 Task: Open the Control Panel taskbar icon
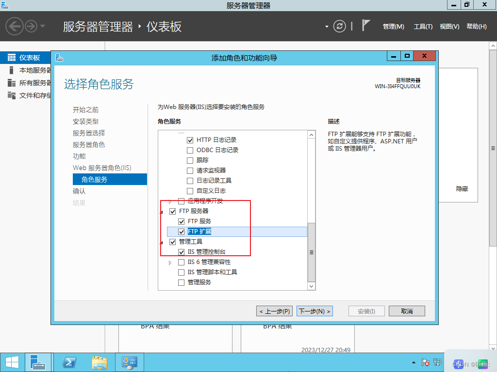click(x=129, y=362)
